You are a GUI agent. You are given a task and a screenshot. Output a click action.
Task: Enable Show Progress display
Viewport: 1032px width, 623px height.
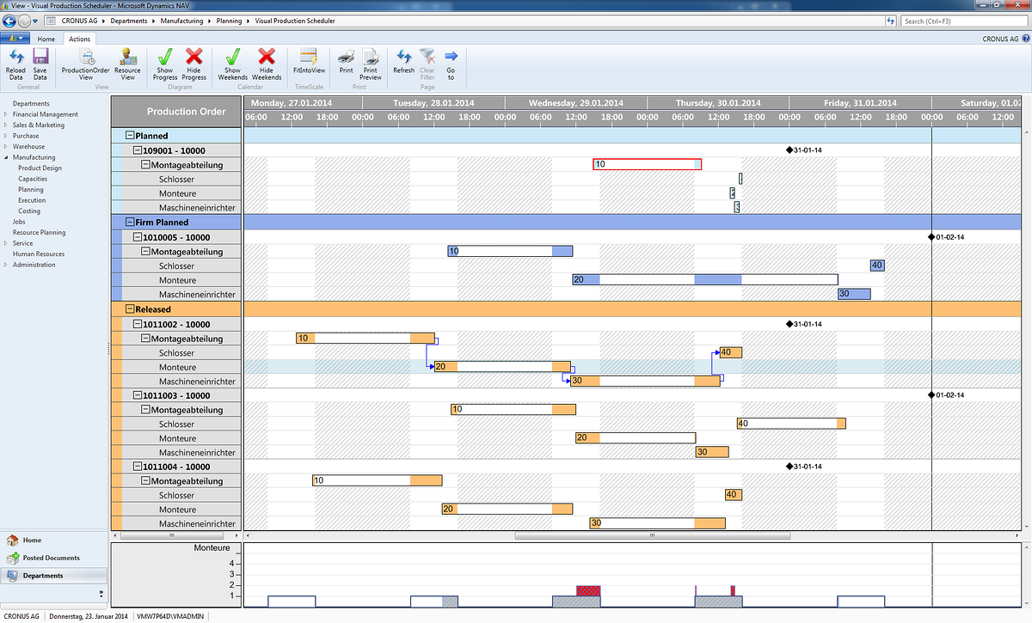tap(164, 62)
